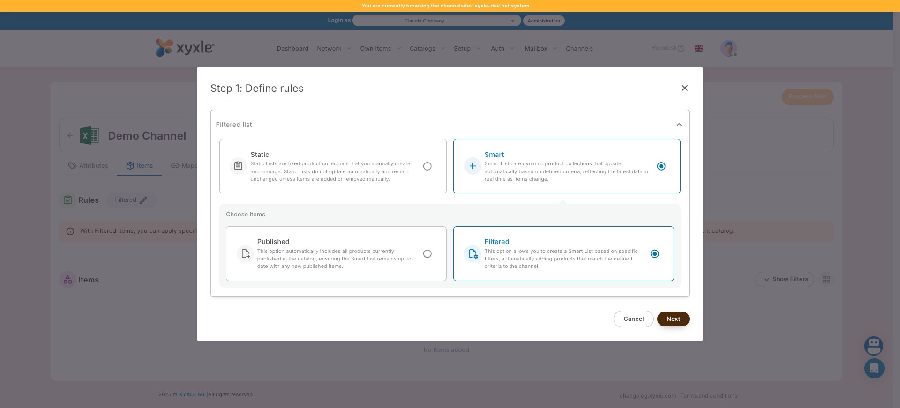The height and width of the screenshot is (408, 900).
Task: Open the Catalogs menu
Action: tap(422, 49)
